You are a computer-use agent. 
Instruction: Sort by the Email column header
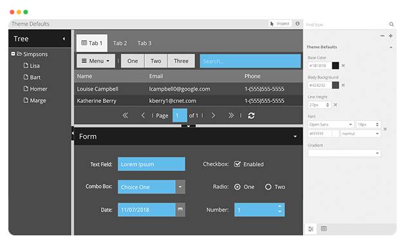[x=156, y=76]
